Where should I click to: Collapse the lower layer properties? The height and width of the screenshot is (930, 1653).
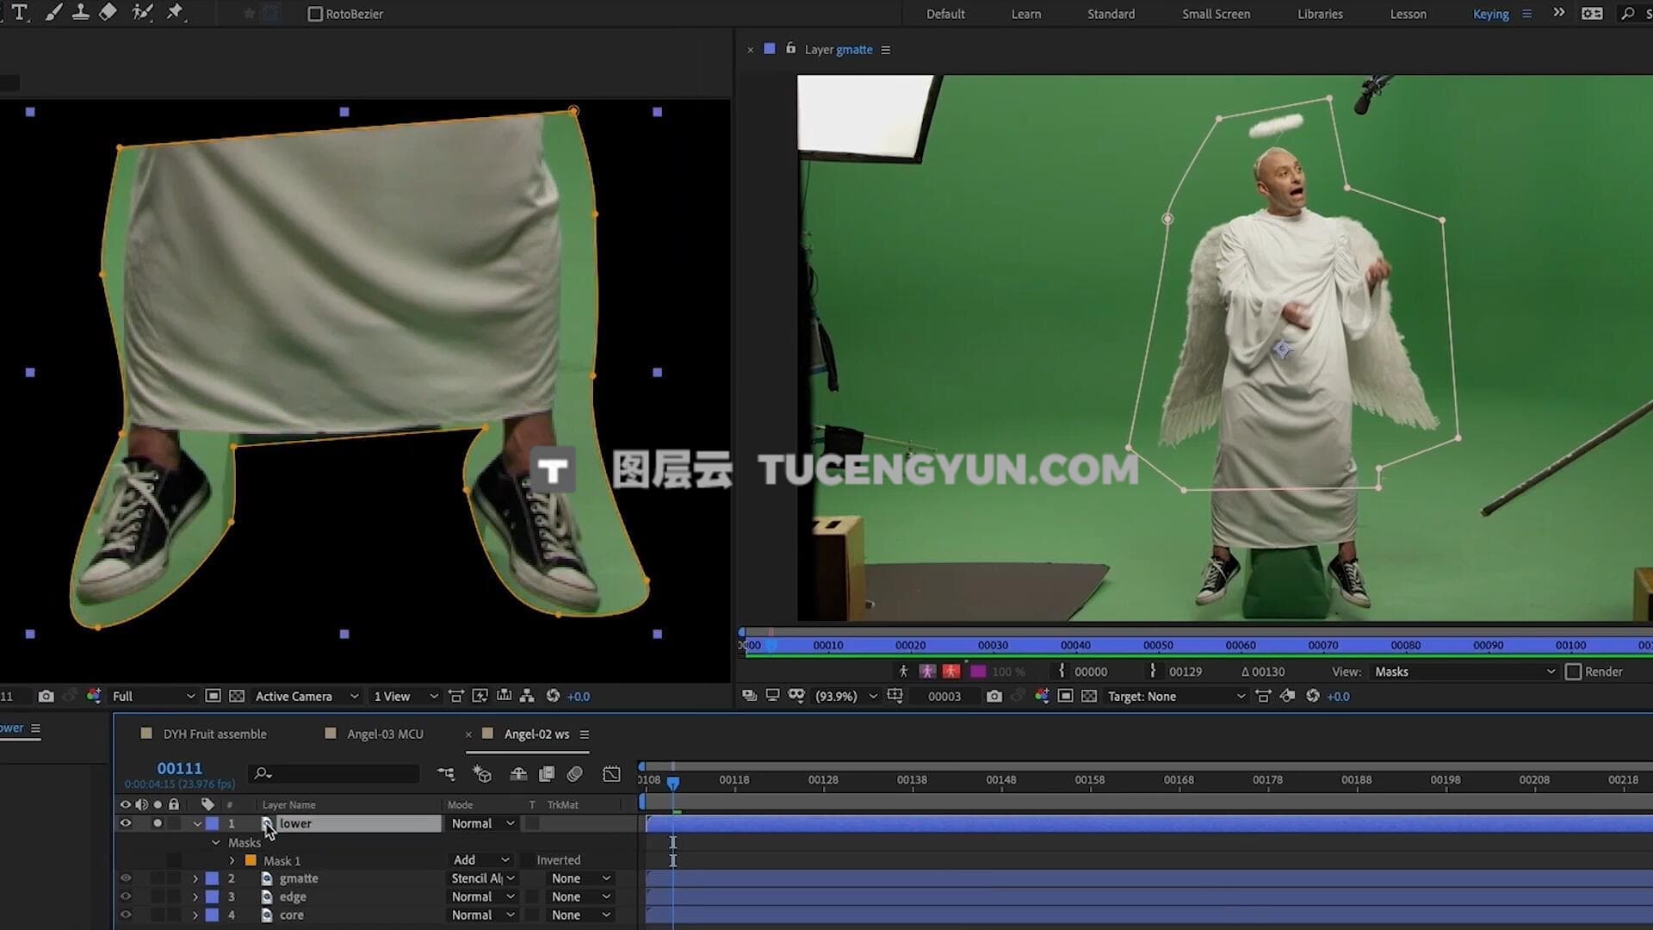197,823
